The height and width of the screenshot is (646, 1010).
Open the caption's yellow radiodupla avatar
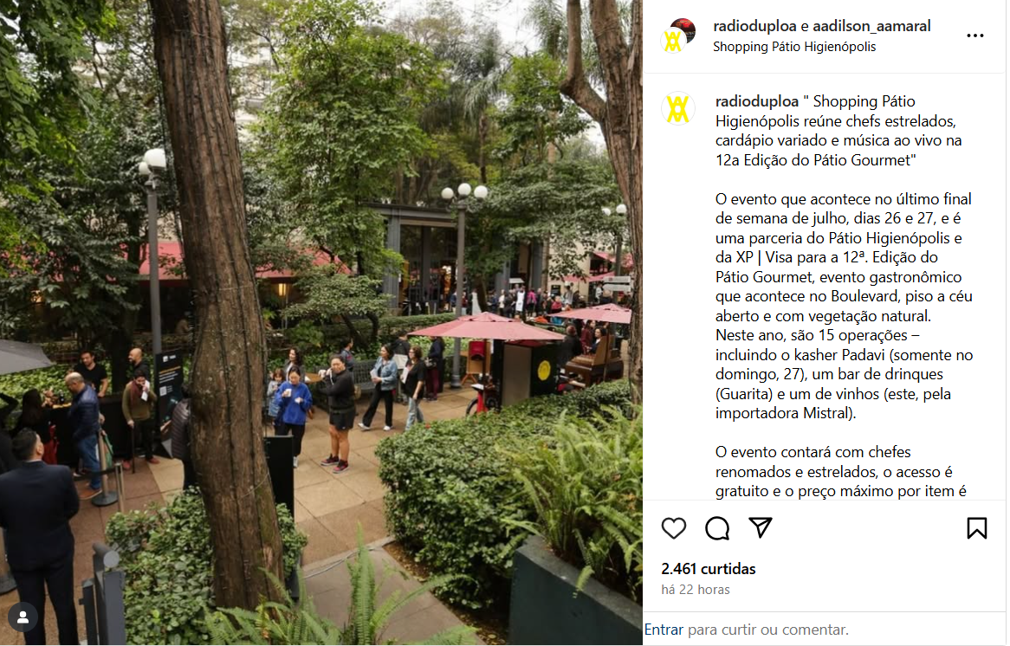677,108
